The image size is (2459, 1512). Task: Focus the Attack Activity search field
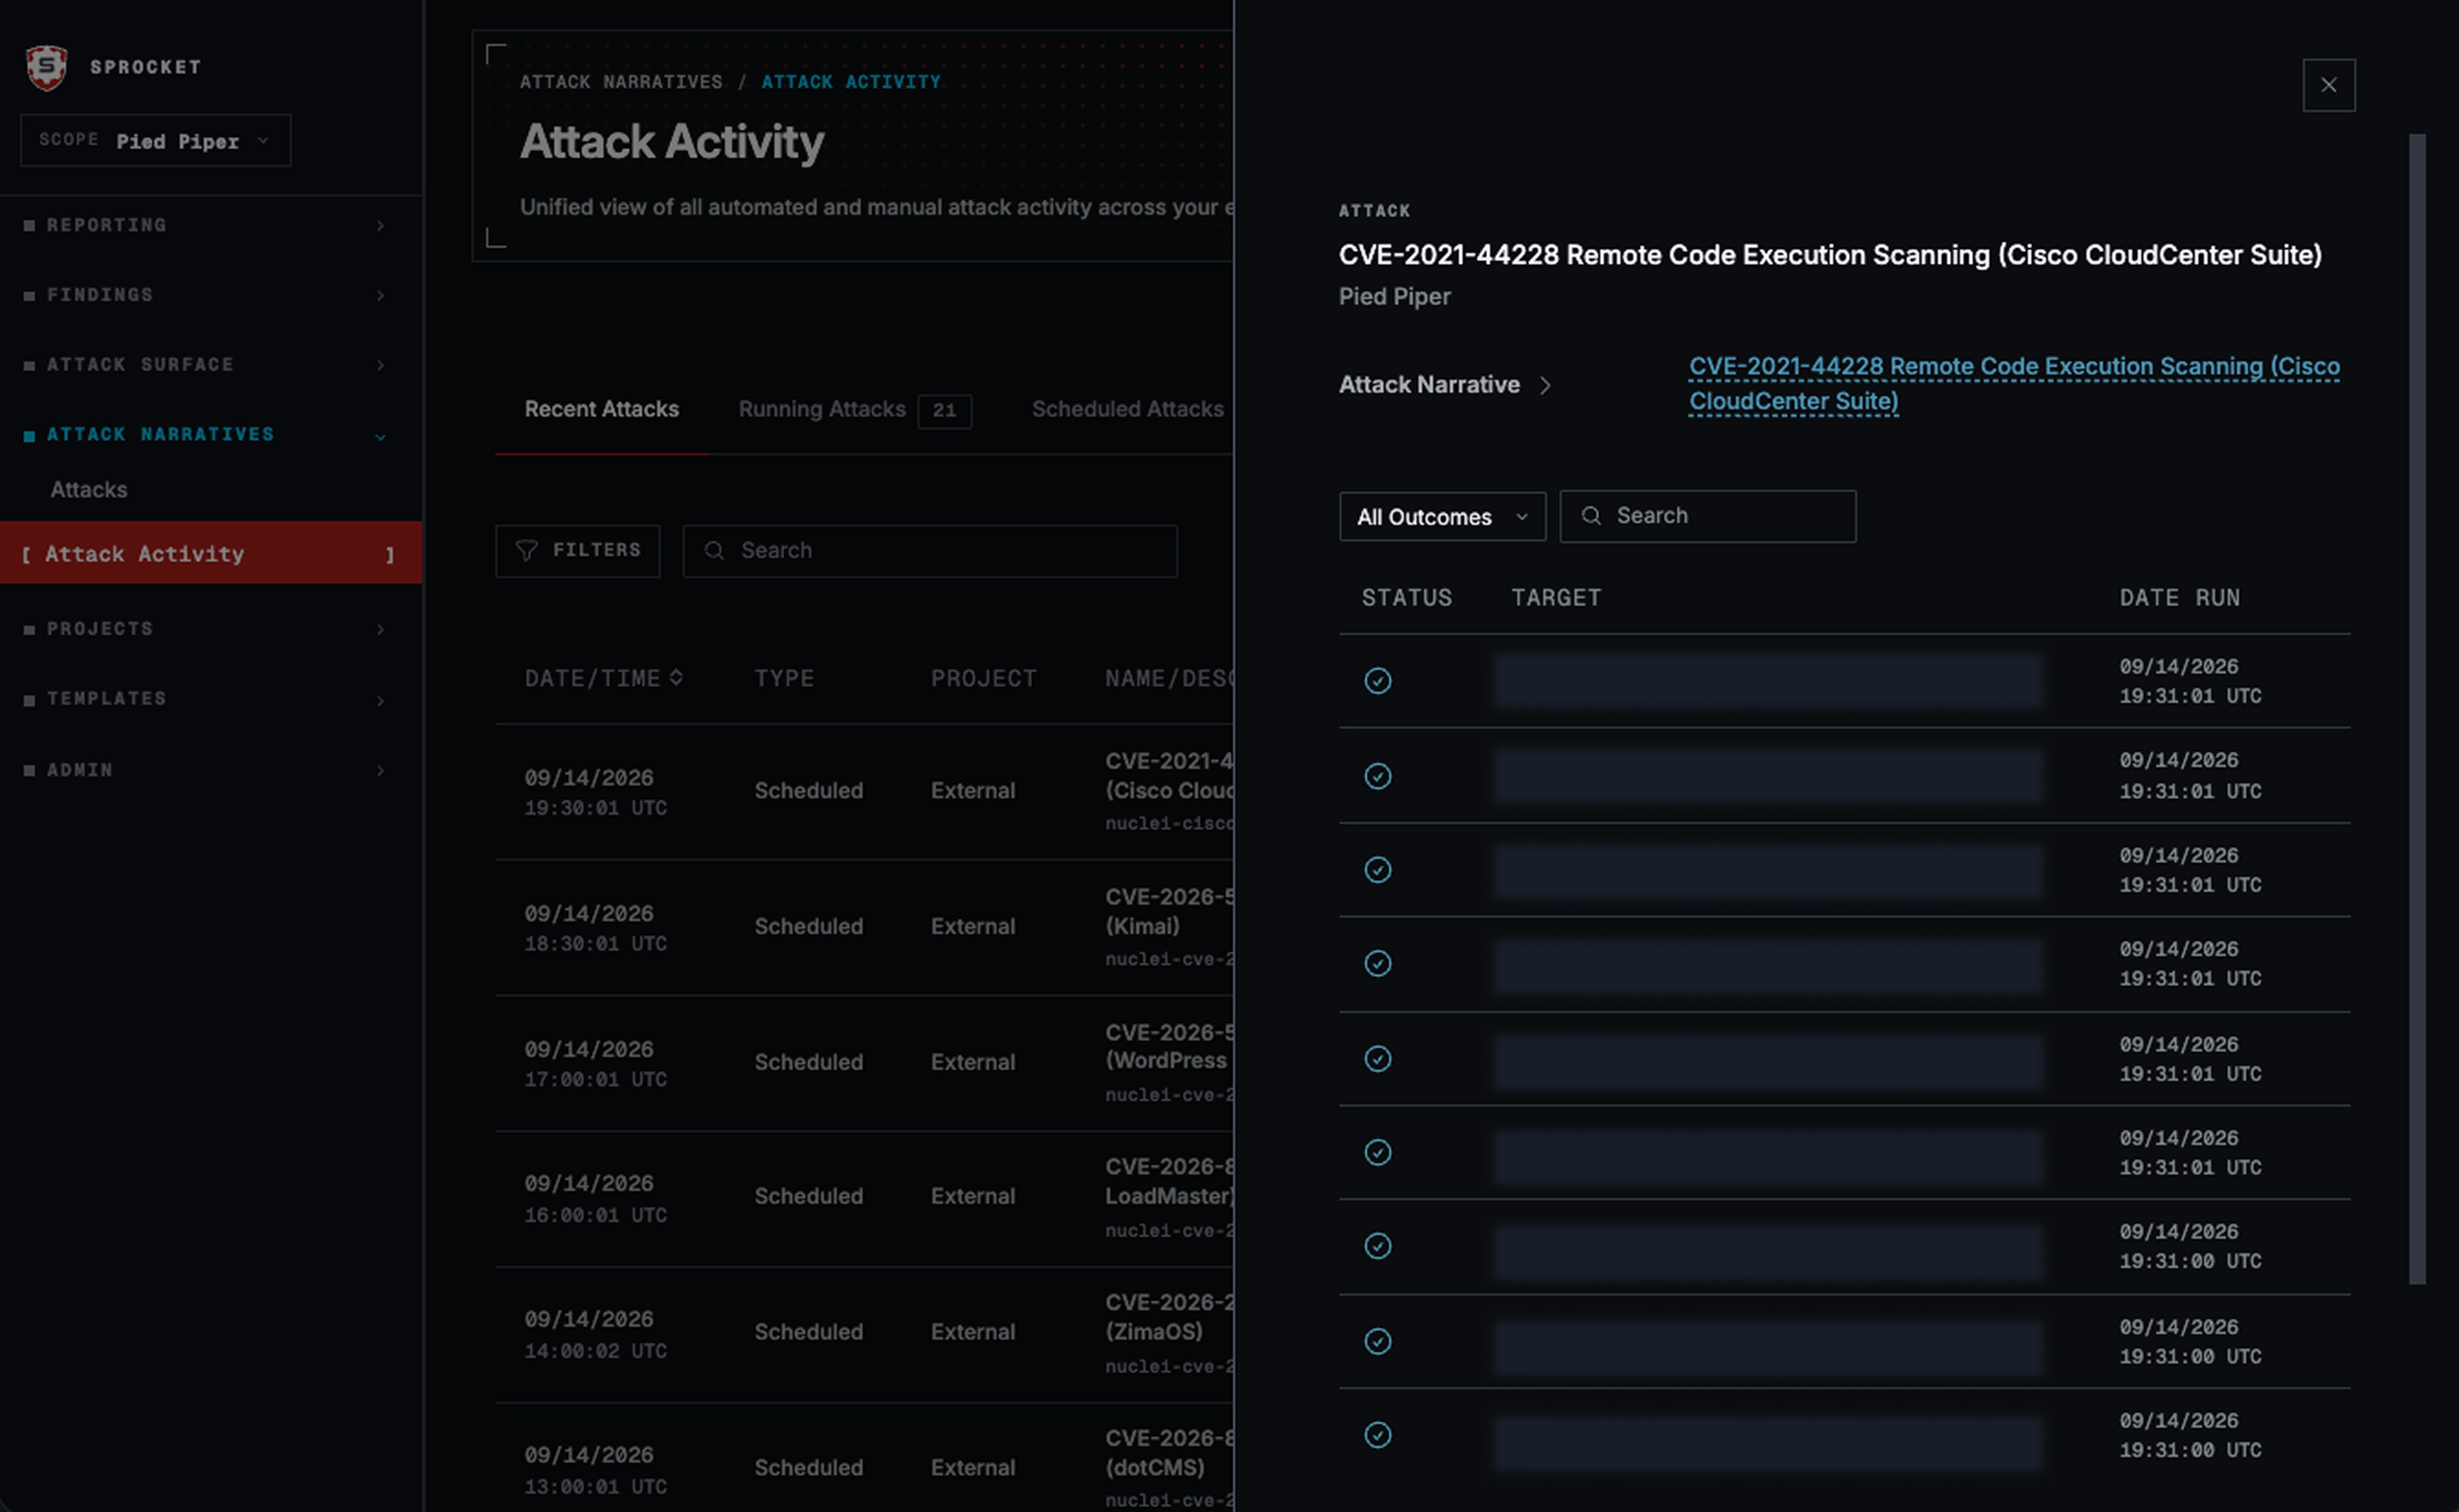click(930, 551)
